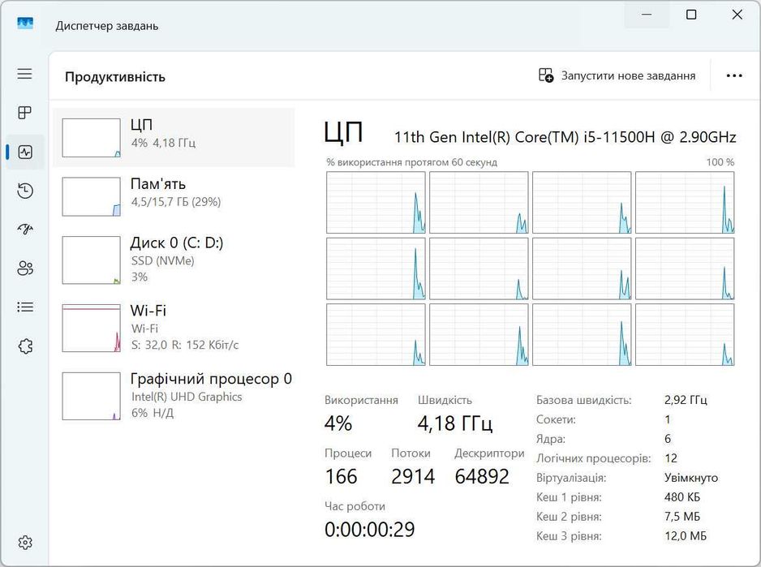The height and width of the screenshot is (567, 761).
Task: Maximize the Диспетчер завдань window
Action: pos(691,15)
